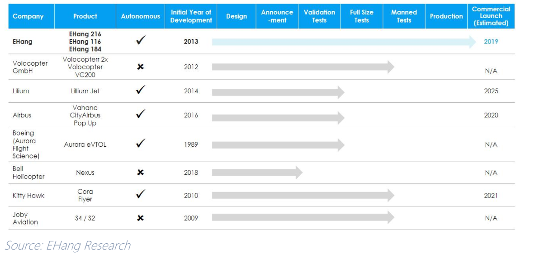The width and height of the screenshot is (535, 255).
Task: Click the X mark for Volocopter GmbH
Action: (140, 67)
